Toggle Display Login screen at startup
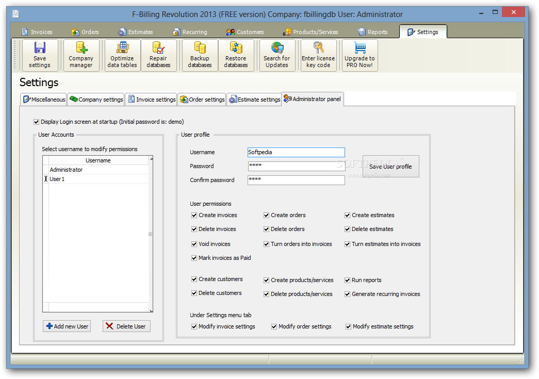Screen dimensions: 539x379 [x=37, y=122]
